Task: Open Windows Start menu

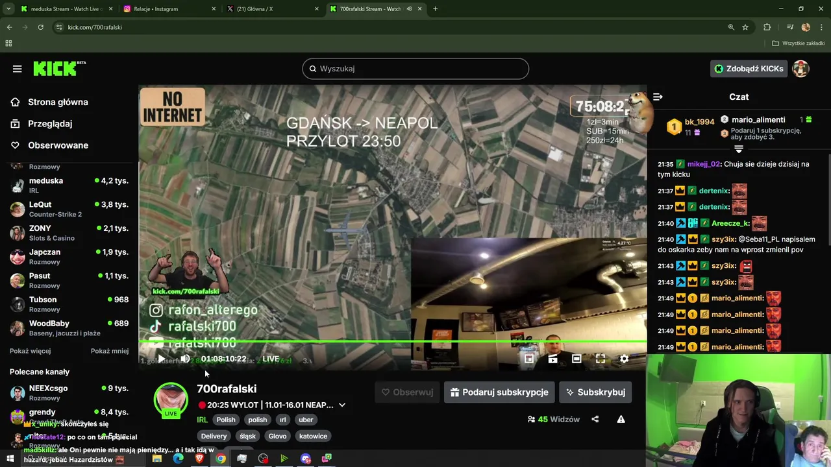Action: coord(10,459)
